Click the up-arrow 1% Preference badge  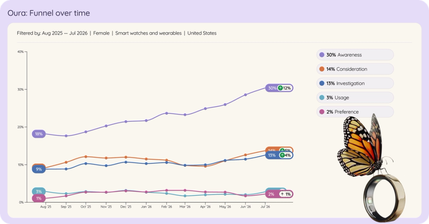pyautogui.click(x=286, y=194)
